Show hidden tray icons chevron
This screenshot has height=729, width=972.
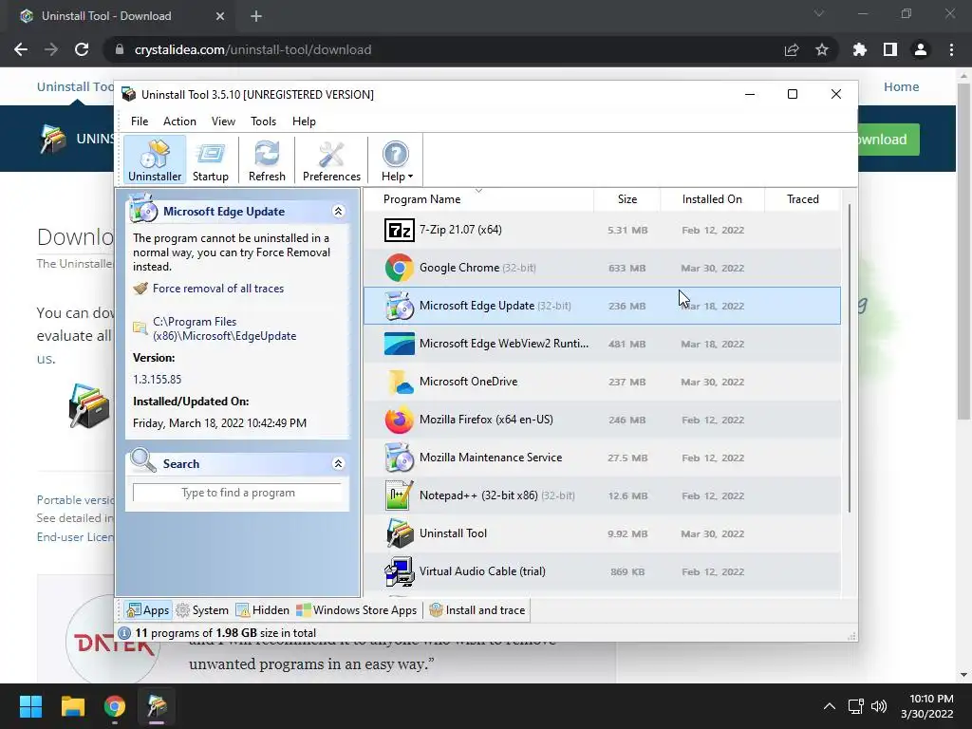pos(829,706)
